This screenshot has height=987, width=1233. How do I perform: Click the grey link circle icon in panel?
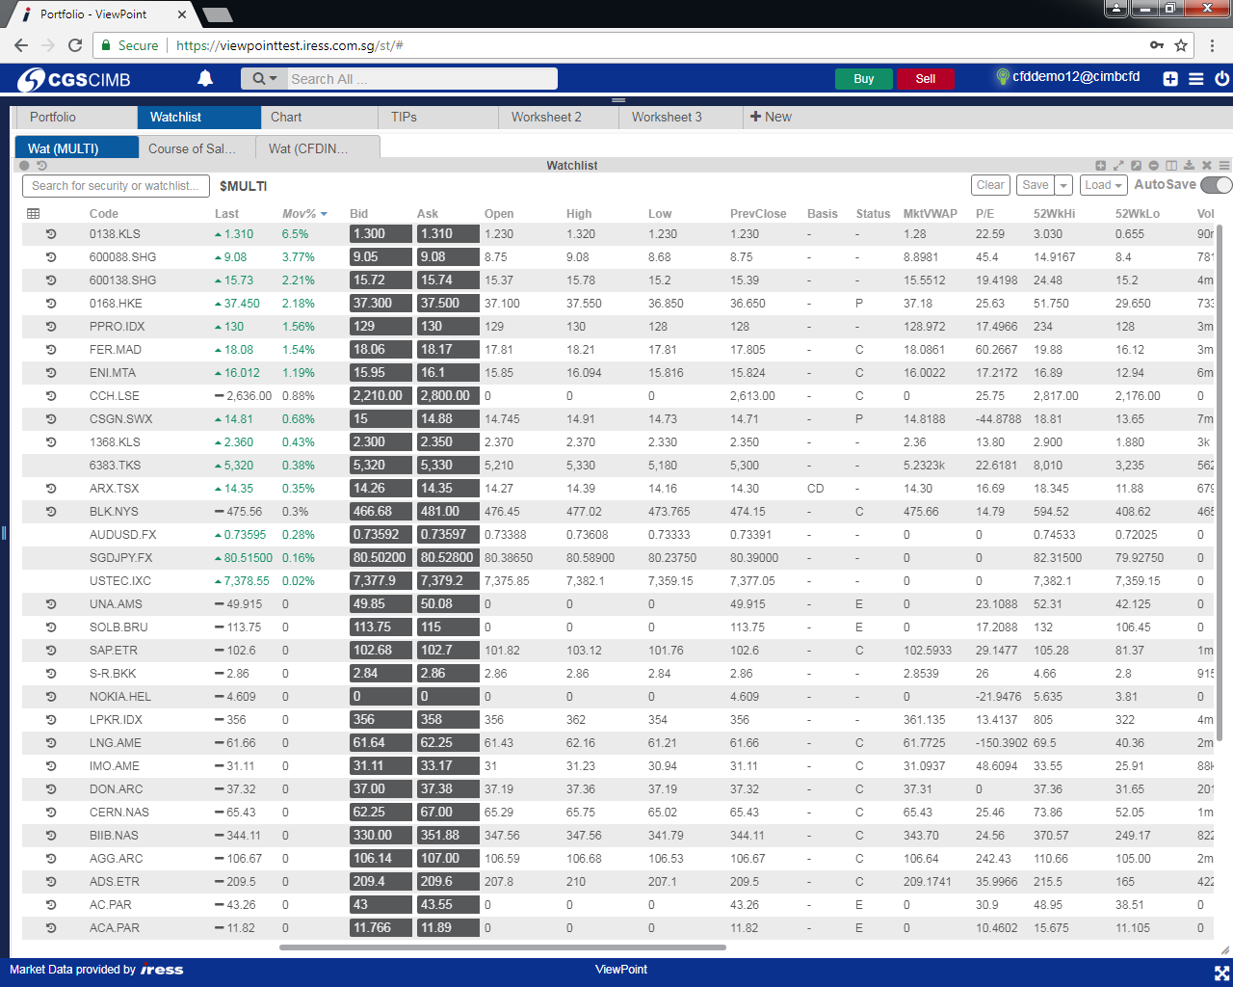25,166
